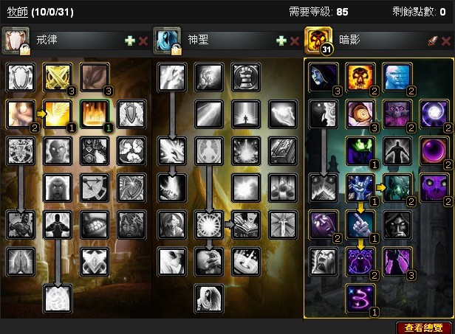
Task: Click the red X on 暗影 tree
Action: pos(446,41)
